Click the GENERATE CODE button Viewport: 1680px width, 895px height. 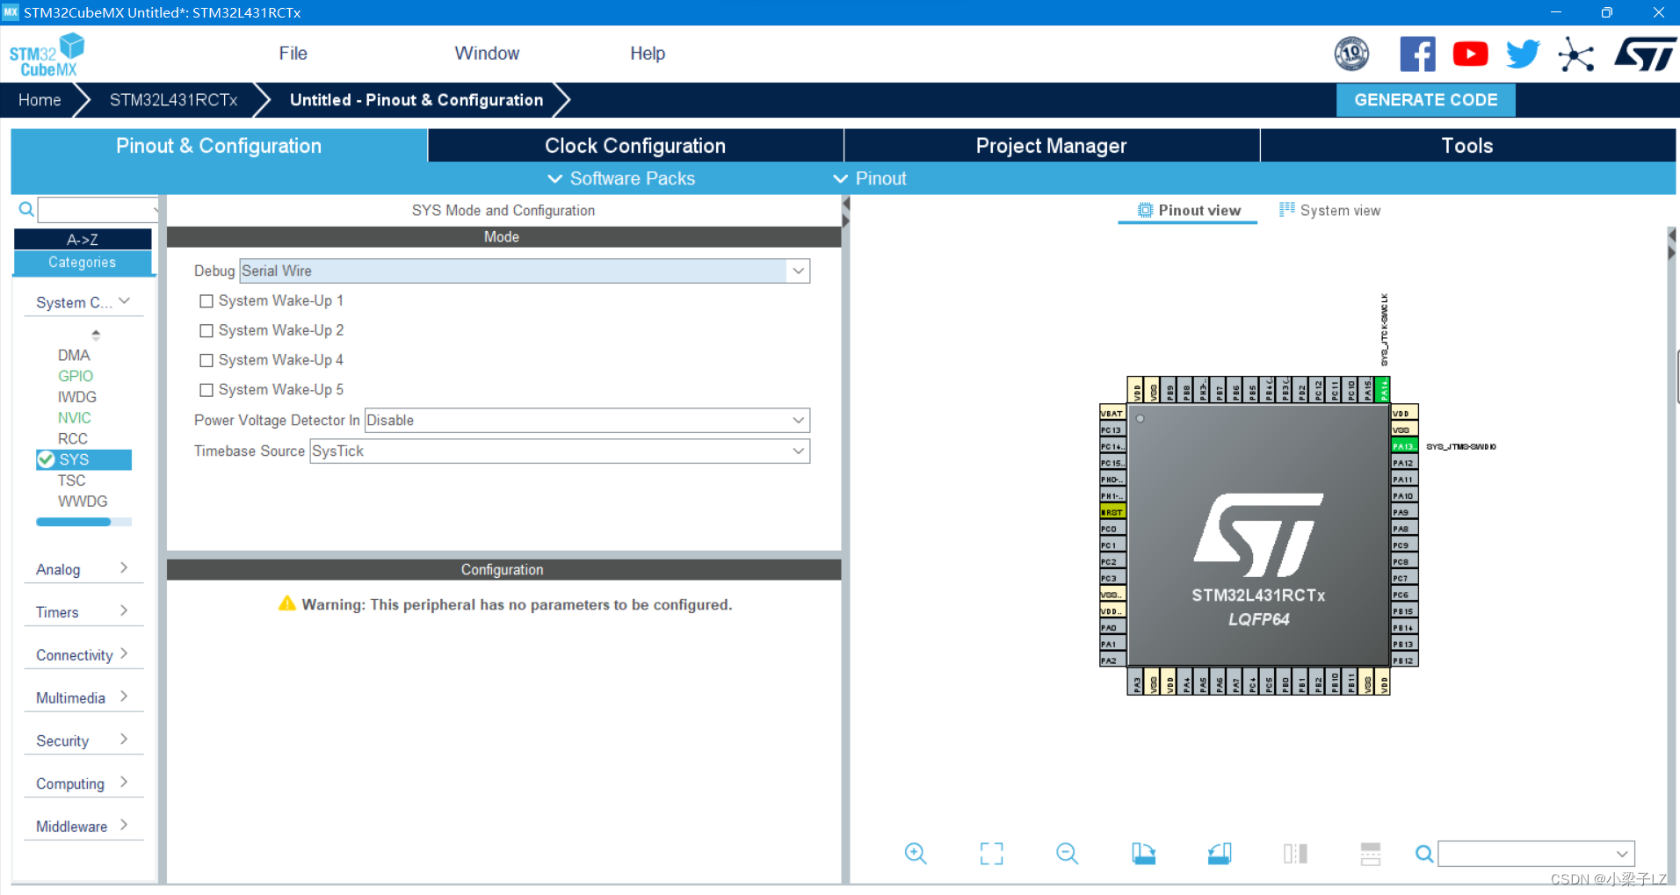pyautogui.click(x=1425, y=99)
